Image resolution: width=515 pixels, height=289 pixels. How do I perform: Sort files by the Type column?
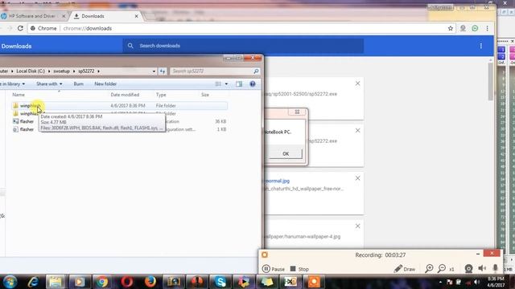coord(161,95)
